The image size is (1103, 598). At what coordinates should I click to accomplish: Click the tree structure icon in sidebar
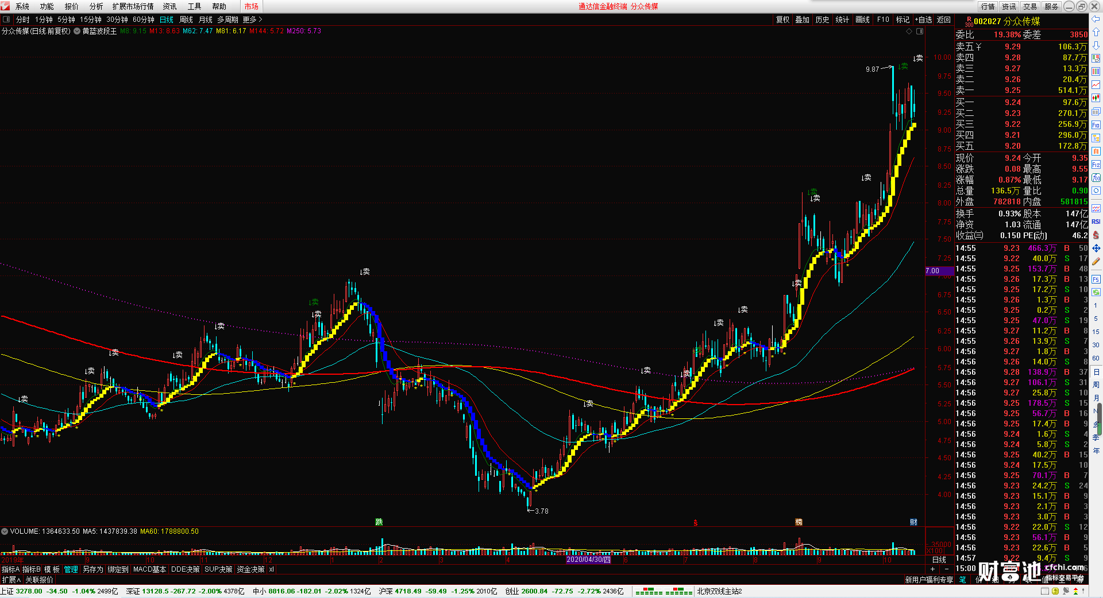pyautogui.click(x=1096, y=138)
